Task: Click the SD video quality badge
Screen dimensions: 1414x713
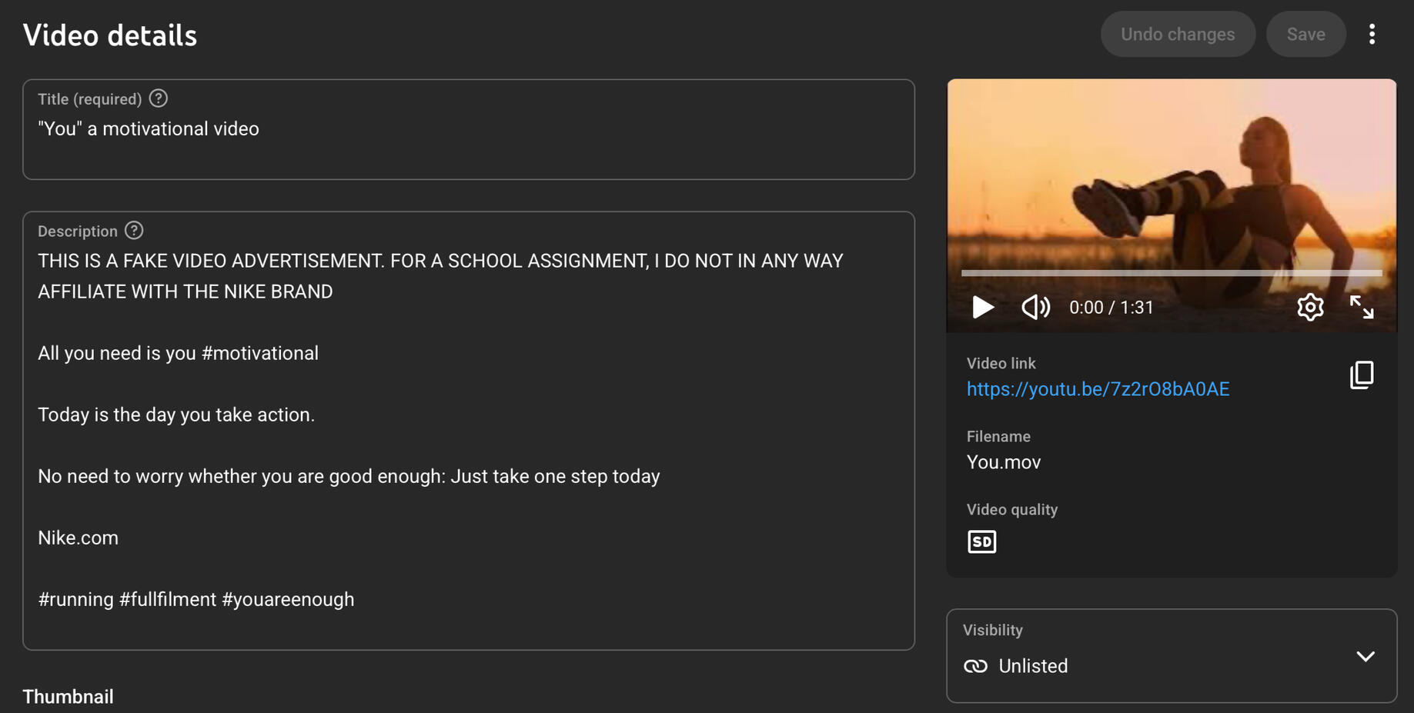Action: tap(981, 541)
